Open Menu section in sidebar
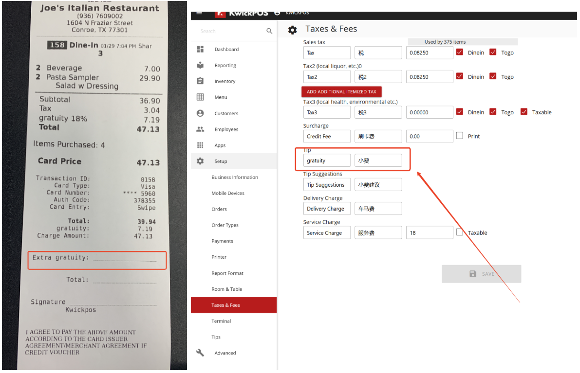The width and height of the screenshot is (580, 373). pyautogui.click(x=234, y=97)
